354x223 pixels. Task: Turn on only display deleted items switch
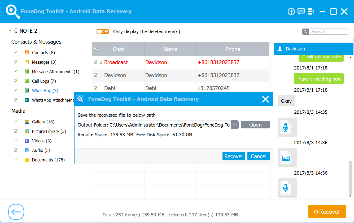(x=103, y=32)
